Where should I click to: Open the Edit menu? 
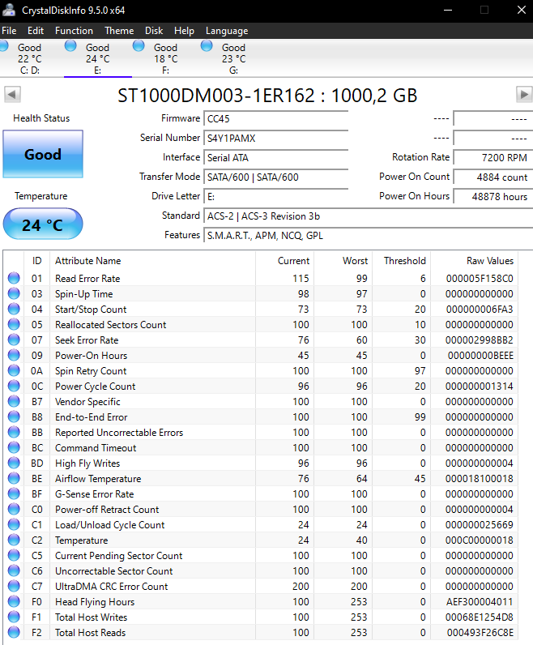pyautogui.click(x=36, y=31)
